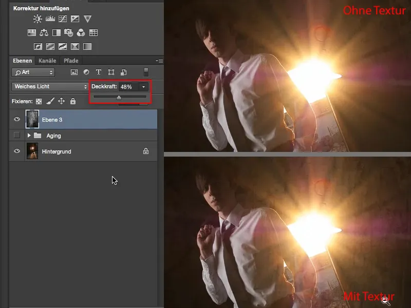Viewport: 411px width, 308px height.
Task: Create a Levels adjustment
Action: pyautogui.click(x=50, y=19)
